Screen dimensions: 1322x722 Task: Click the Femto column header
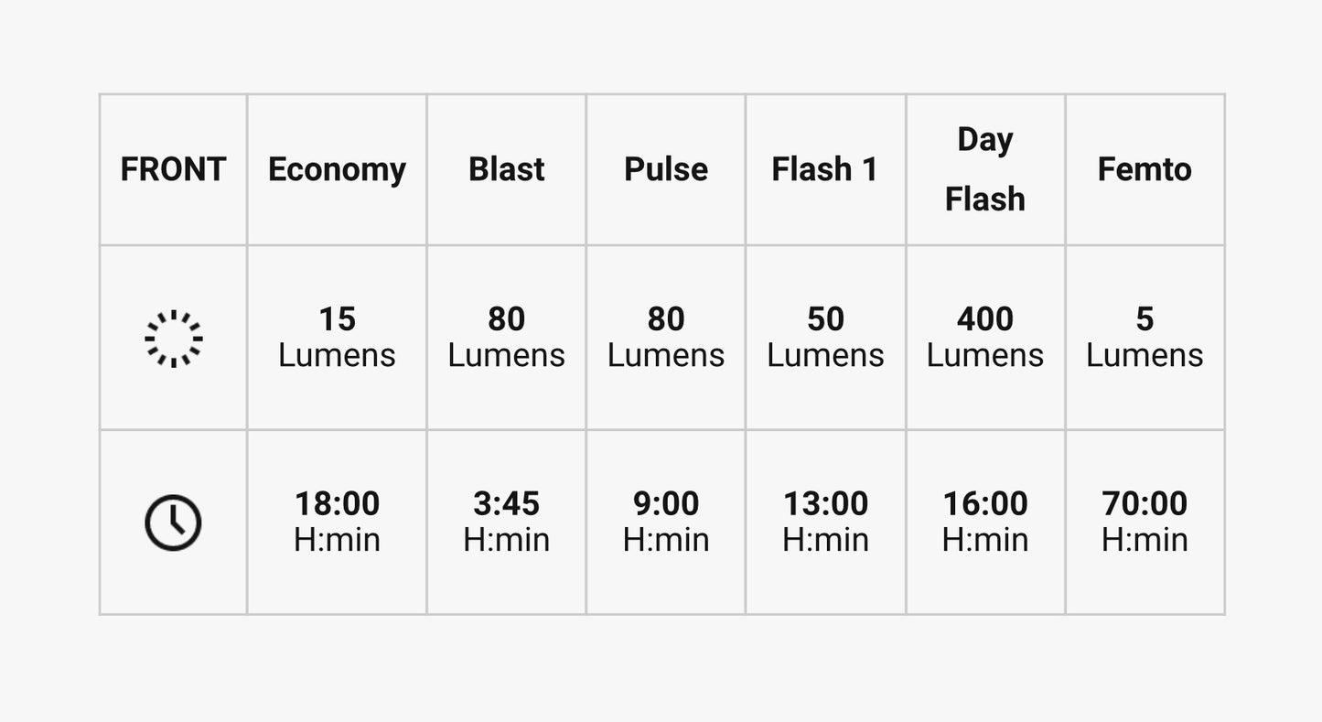pos(1145,169)
